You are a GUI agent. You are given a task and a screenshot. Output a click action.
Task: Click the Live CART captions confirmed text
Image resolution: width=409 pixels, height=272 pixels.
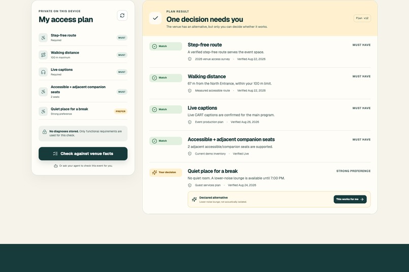coord(231,115)
